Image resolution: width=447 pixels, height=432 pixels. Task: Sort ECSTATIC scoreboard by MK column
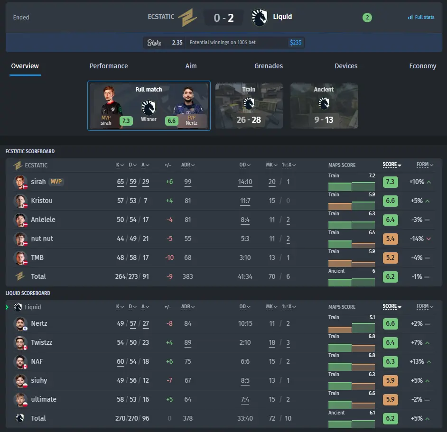[x=271, y=165]
